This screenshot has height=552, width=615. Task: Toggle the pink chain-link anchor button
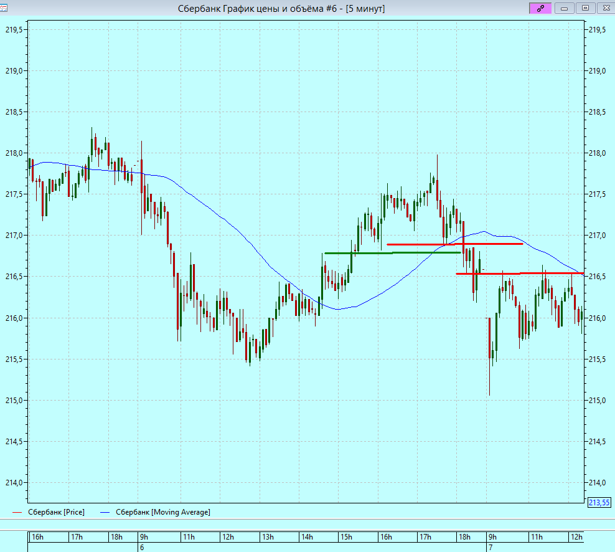[540, 8]
